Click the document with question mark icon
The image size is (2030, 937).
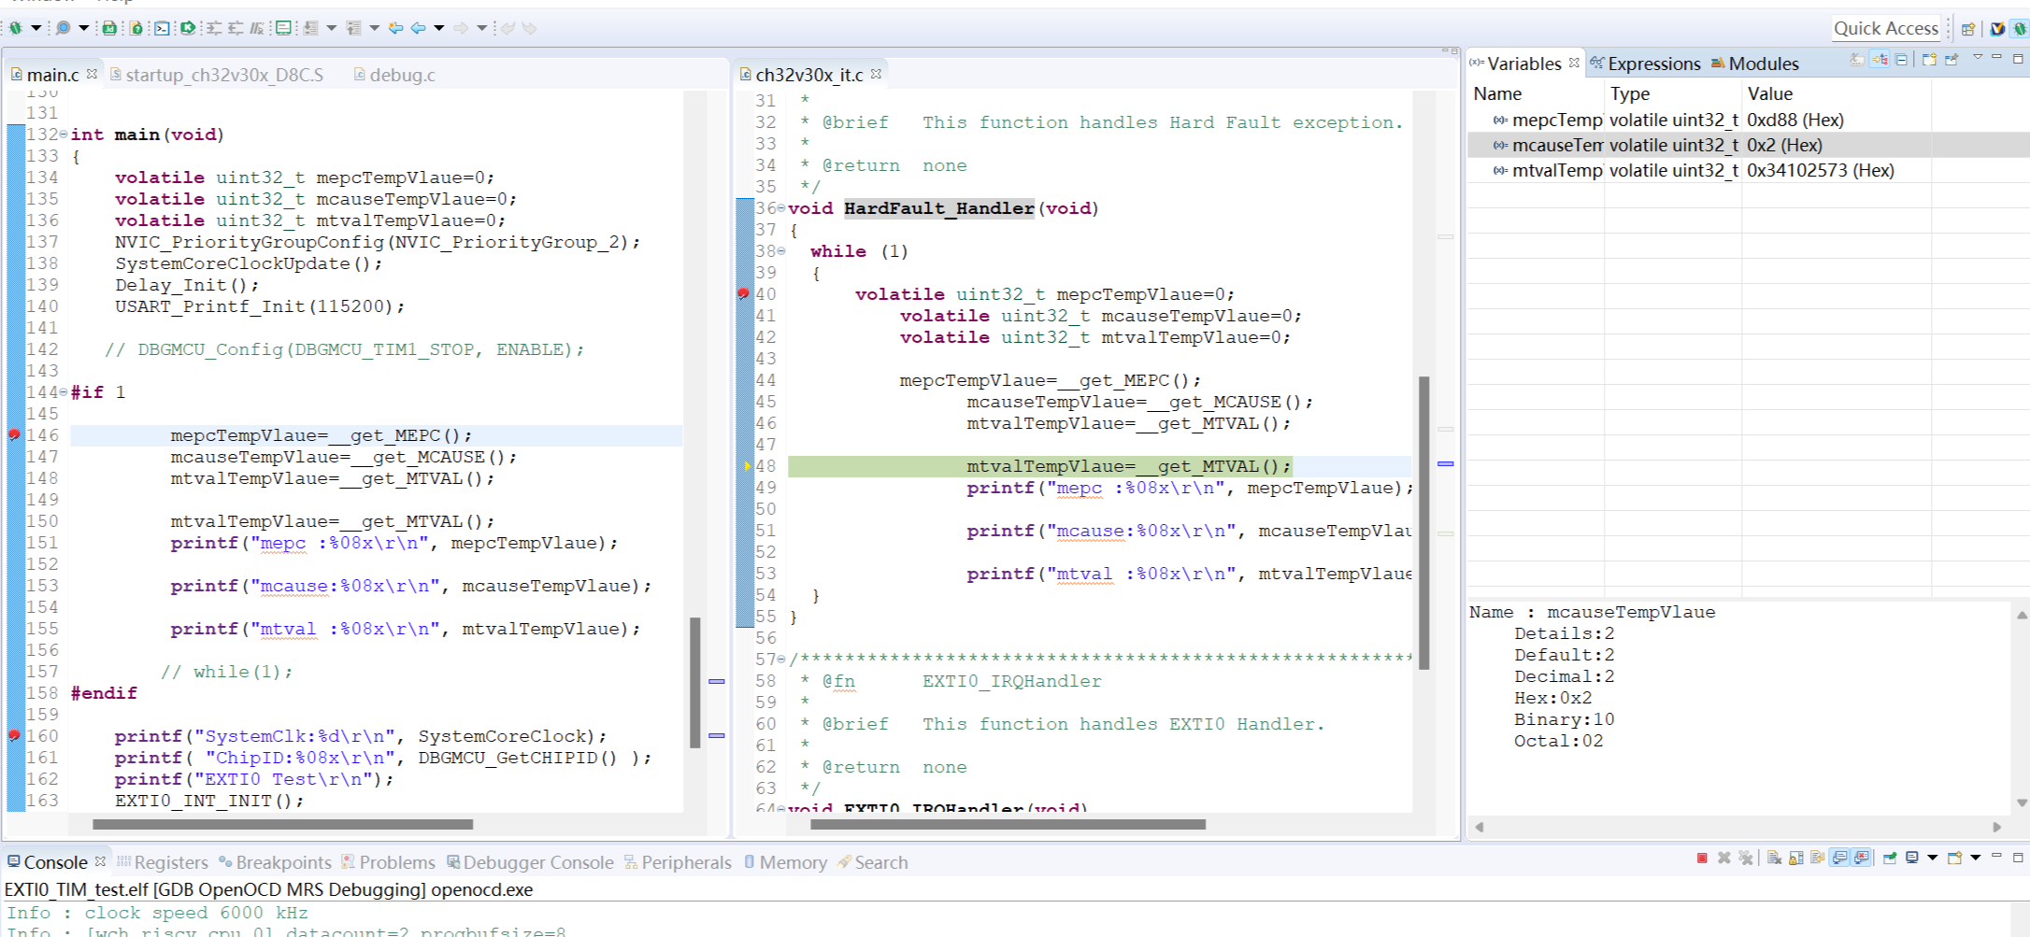pyautogui.click(x=136, y=28)
